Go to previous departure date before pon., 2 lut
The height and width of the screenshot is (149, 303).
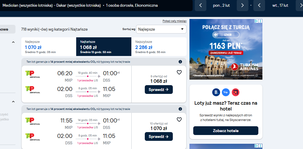200,6
